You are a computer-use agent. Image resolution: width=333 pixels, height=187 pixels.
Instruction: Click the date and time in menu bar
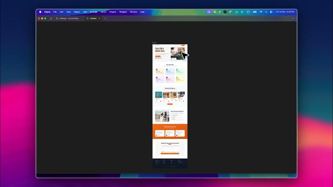click(x=285, y=12)
